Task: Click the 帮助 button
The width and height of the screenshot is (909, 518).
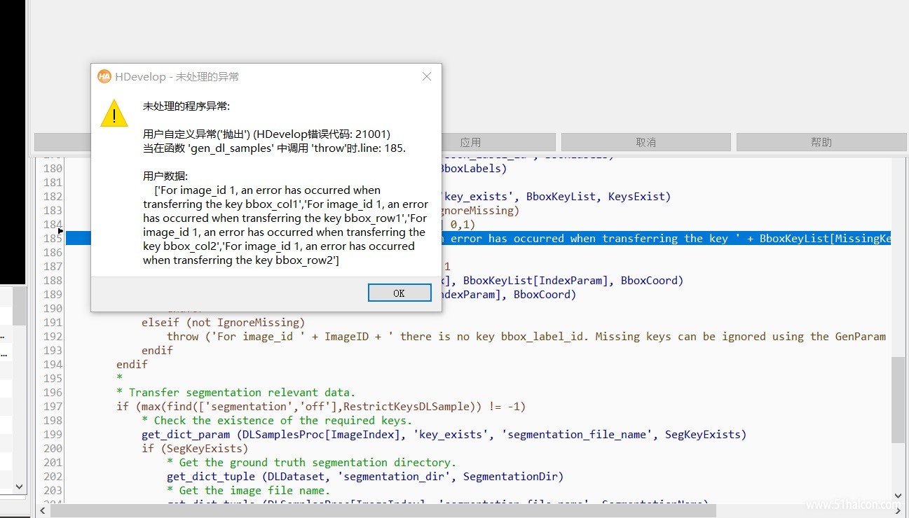Action: 821,142
